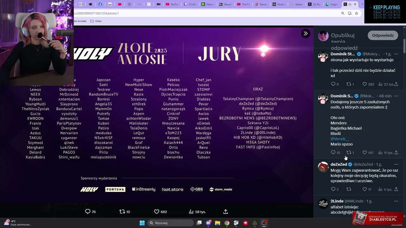Click the storm_media sponsor logo
Image resolution: width=406 pixels, height=228 pixels.
click(x=221, y=189)
